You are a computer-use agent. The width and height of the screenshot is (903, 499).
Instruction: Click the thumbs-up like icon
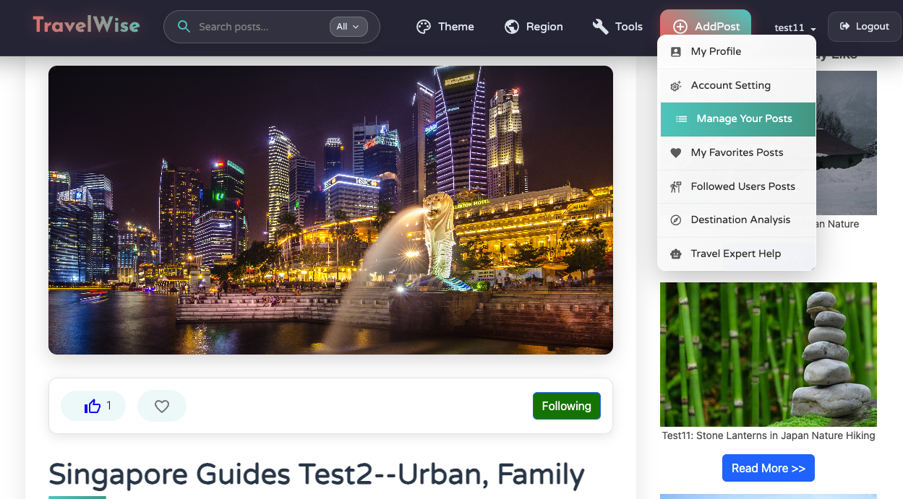(x=93, y=406)
